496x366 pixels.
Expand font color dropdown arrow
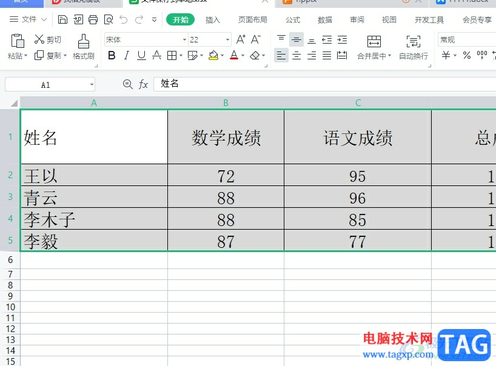click(243, 56)
